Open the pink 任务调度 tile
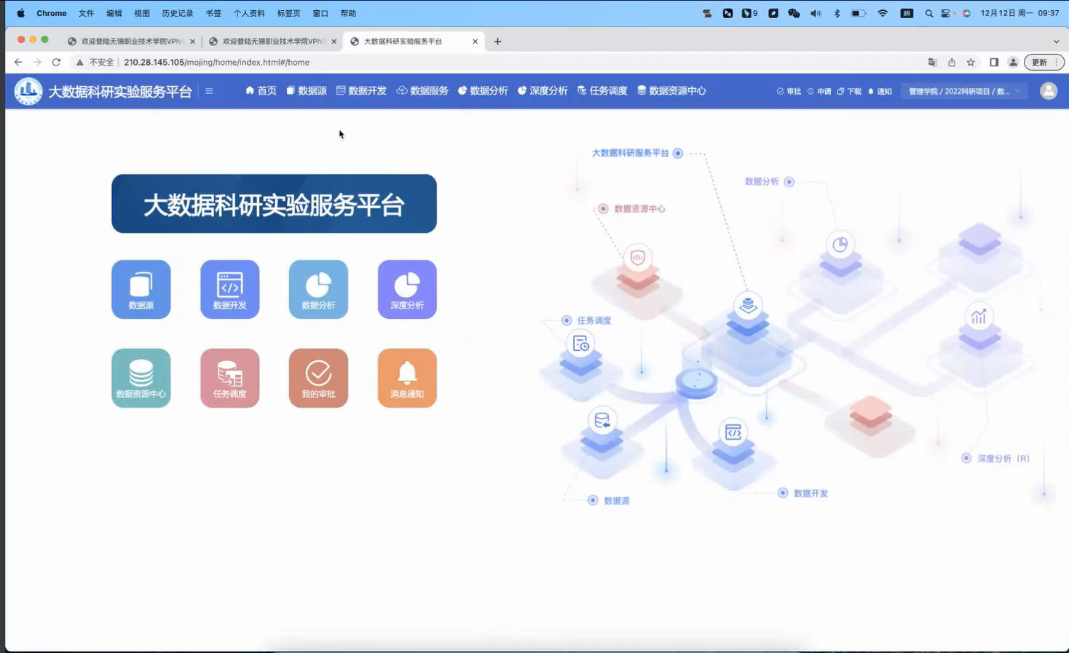Screen dimensions: 1069x653 [x=229, y=378]
